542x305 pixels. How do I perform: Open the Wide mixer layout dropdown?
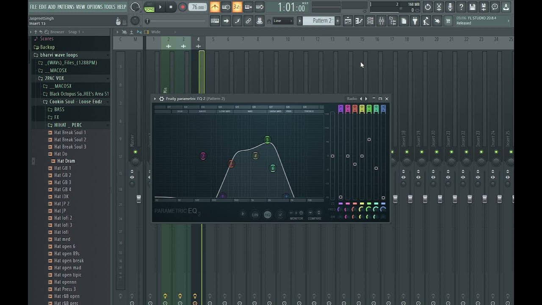[156, 32]
